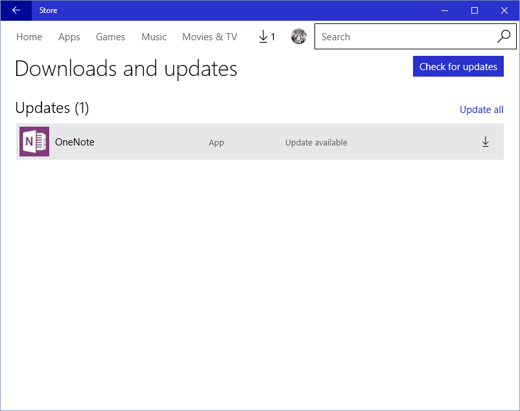Click the Downloads and updates heading
Image resolution: width=520 pixels, height=411 pixels.
(126, 69)
